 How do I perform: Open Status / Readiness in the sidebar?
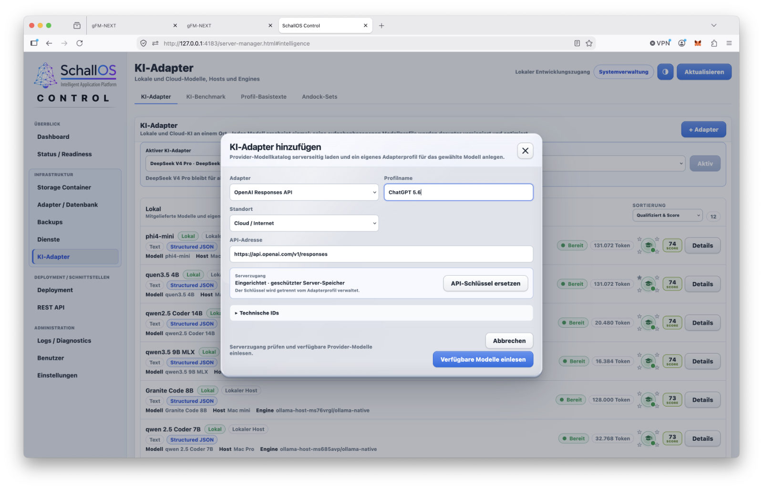point(64,154)
